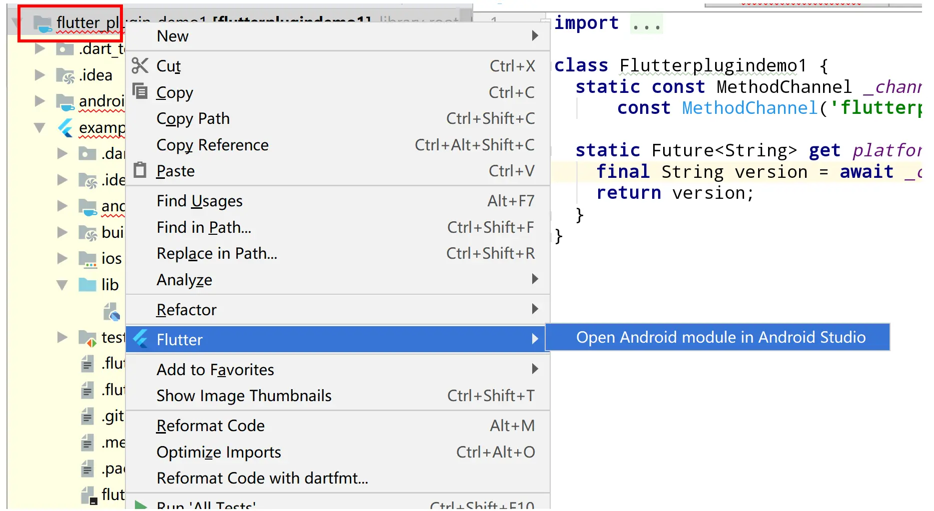Click the android module folder icon
934x511 pixels.
pyautogui.click(x=65, y=101)
